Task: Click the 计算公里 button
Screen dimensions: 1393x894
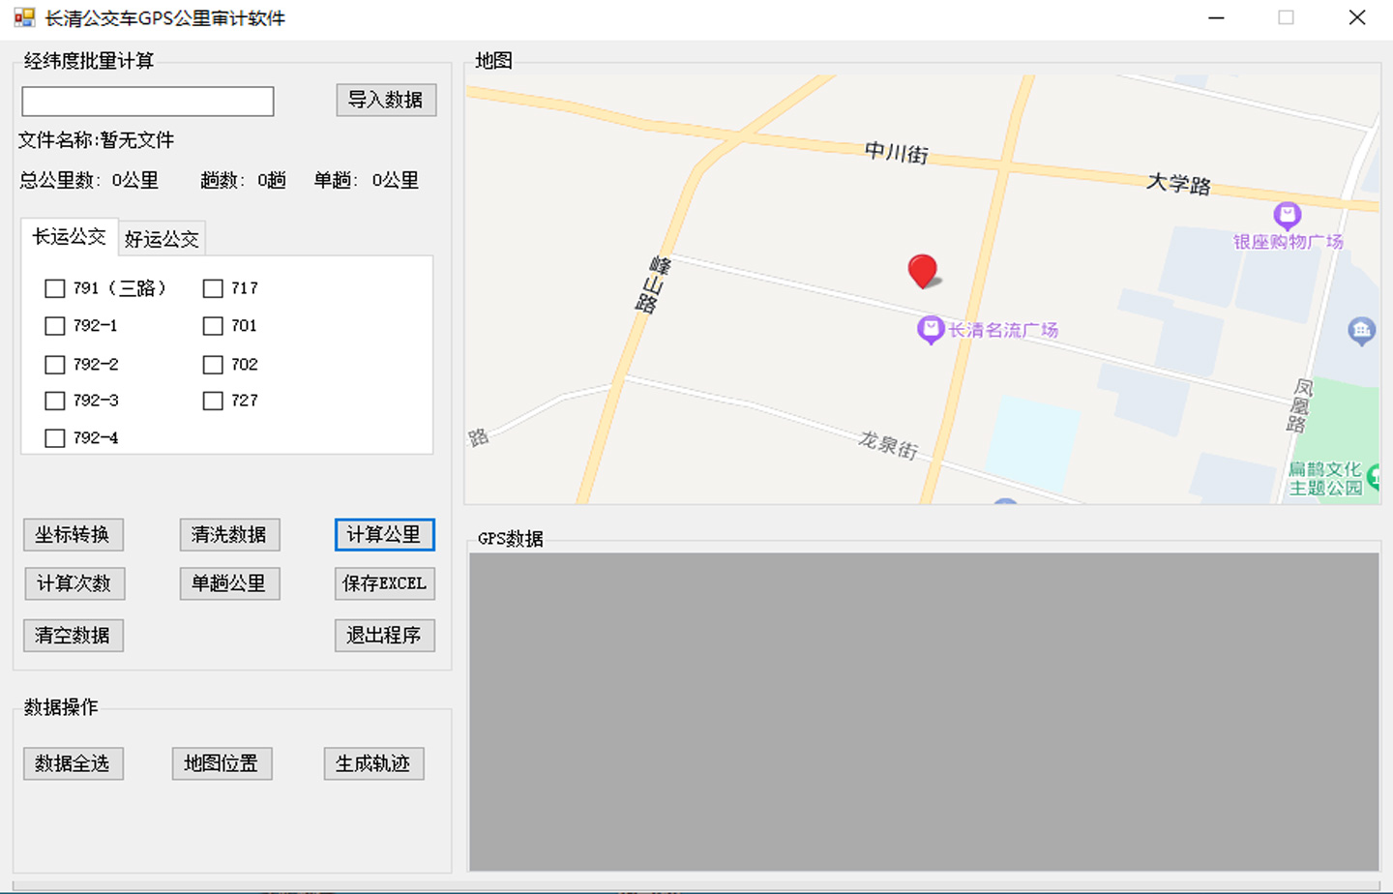Action: tap(384, 535)
